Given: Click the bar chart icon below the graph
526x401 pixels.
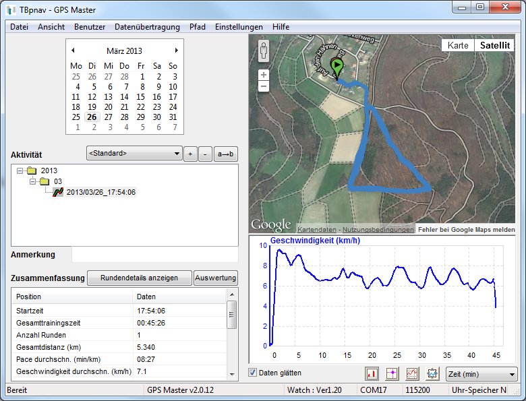Looking at the screenshot, I should click(x=372, y=373).
